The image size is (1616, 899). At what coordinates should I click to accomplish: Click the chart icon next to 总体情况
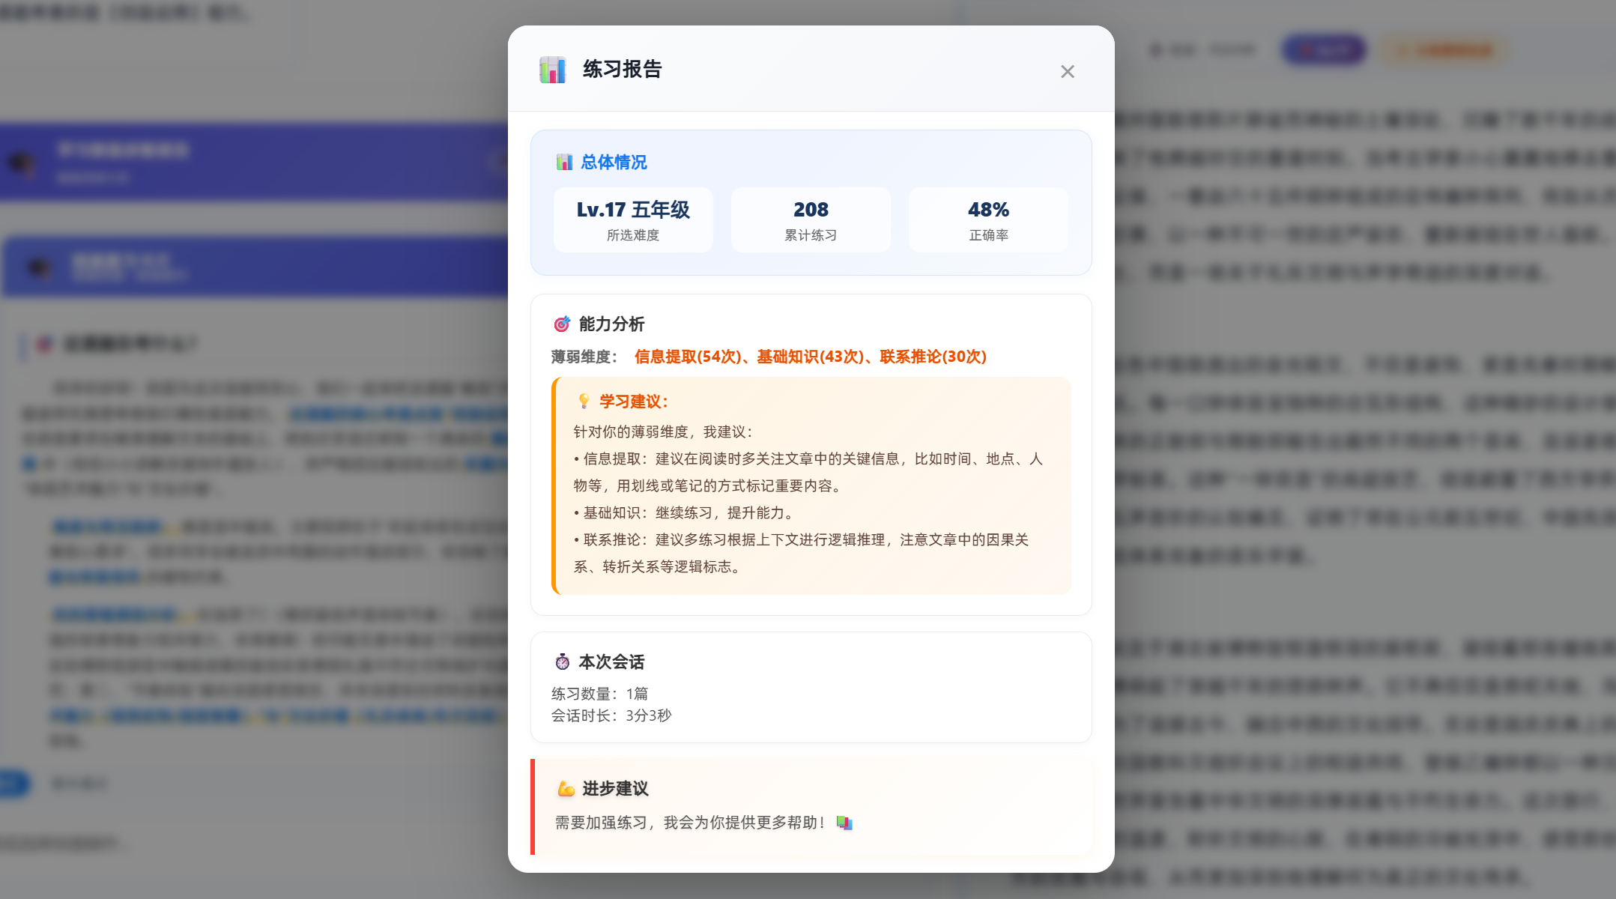click(564, 163)
